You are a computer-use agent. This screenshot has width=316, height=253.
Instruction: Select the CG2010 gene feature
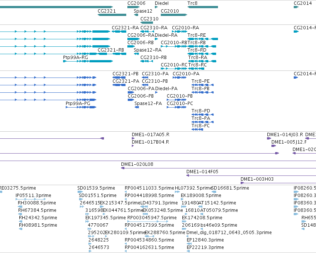(x=174, y=15)
